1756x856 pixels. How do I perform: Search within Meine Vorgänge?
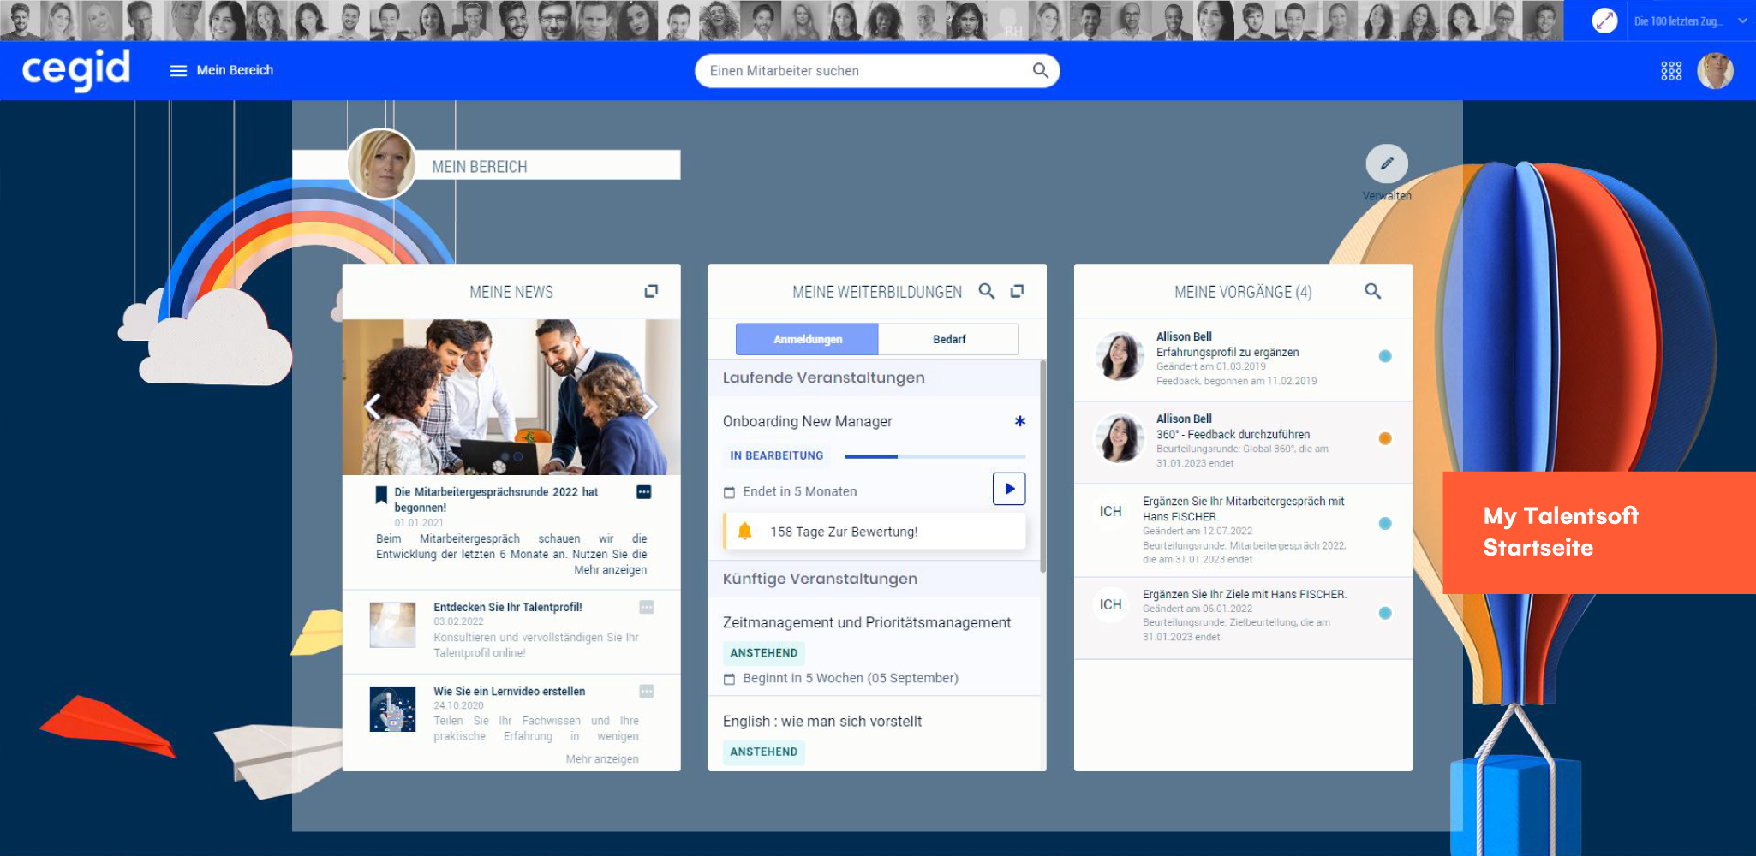pos(1373,291)
